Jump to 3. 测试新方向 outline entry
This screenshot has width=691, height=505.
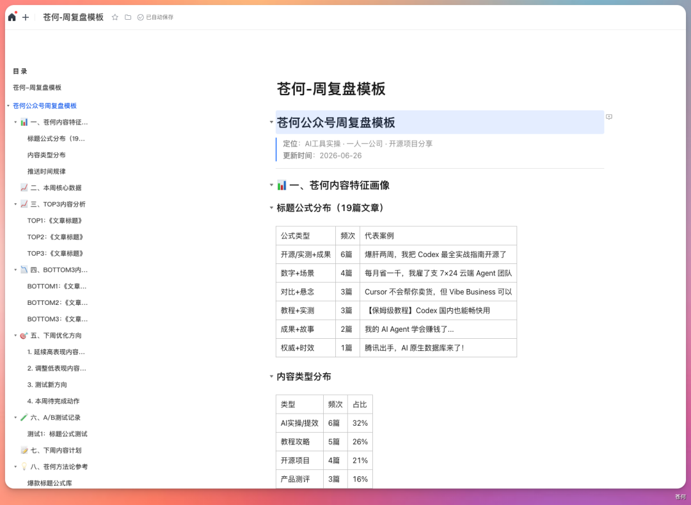point(47,384)
